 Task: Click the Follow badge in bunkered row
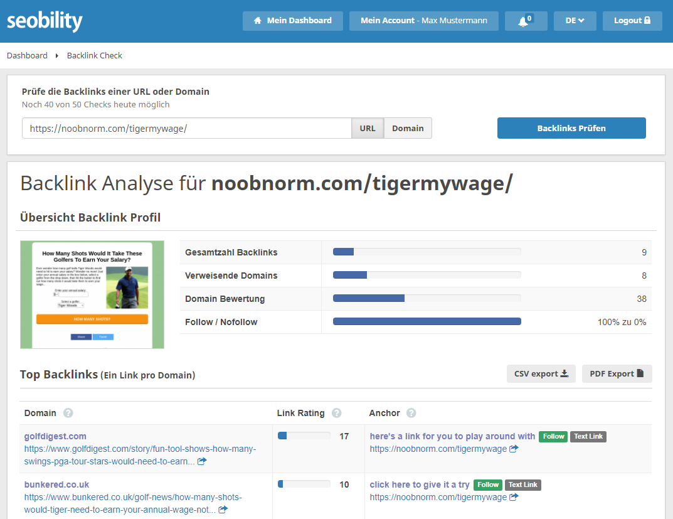tap(488, 485)
